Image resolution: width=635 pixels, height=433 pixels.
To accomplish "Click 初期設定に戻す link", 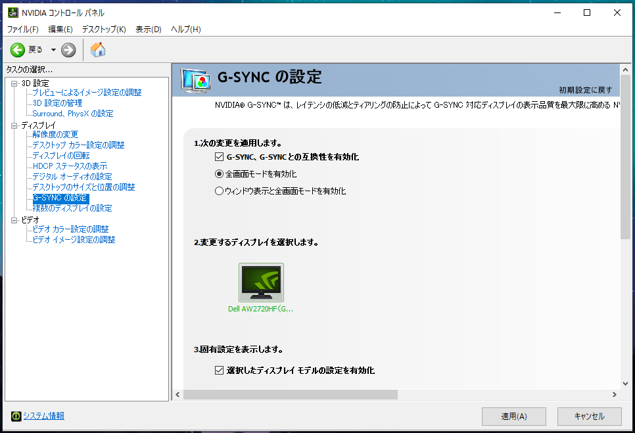I will tap(586, 90).
